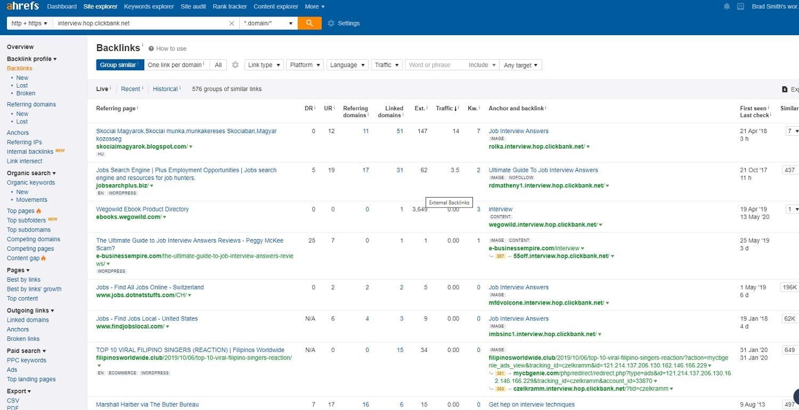Sort by Referring domains column header
This screenshot has width=799, height=410.
click(354, 111)
